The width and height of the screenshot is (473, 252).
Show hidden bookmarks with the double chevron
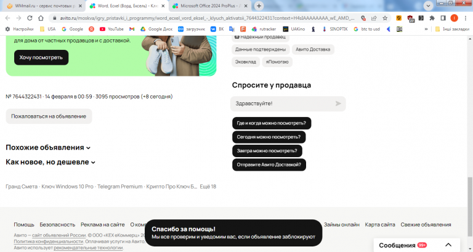426,29
